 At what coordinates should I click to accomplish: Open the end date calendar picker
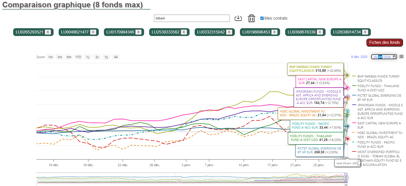tap(394, 57)
